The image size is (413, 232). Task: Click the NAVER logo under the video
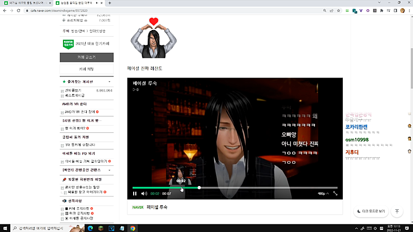[138, 208]
